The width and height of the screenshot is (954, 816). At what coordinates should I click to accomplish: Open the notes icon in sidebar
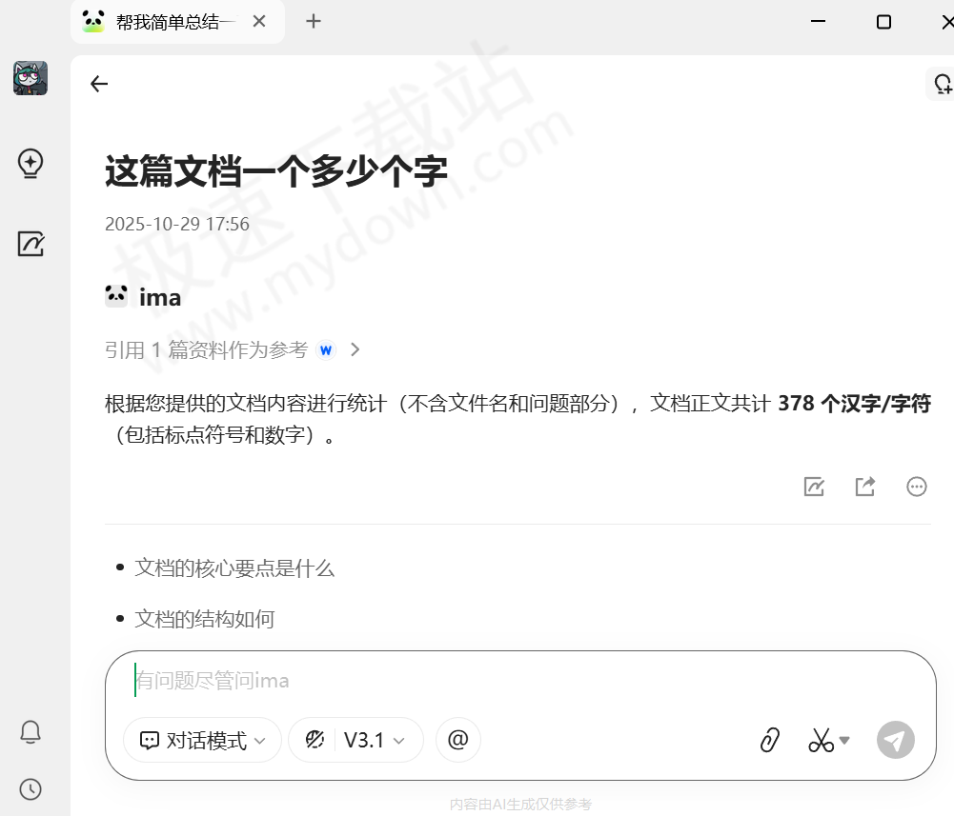[x=30, y=244]
